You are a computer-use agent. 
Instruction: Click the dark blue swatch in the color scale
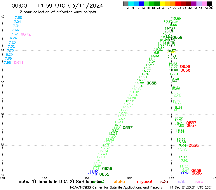(x=141, y=4)
